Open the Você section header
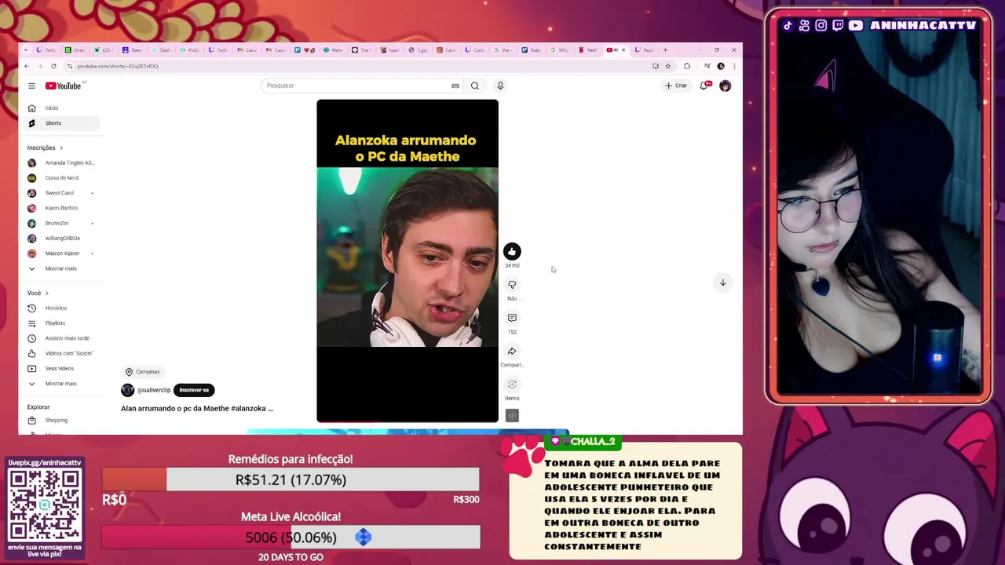The height and width of the screenshot is (565, 1005). (x=38, y=293)
